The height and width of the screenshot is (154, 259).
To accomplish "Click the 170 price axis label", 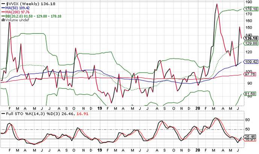I will click(x=249, y=14).
